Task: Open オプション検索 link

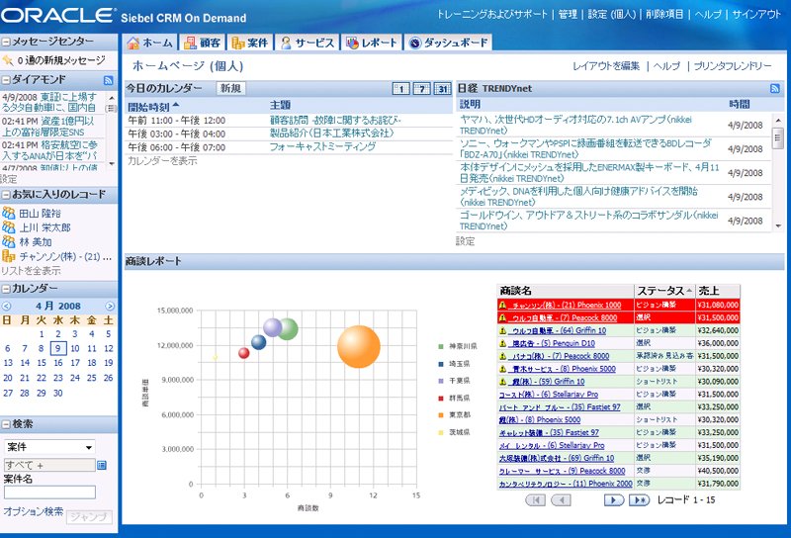Action: pos(34,511)
